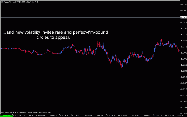Select the 22 Jul 00:24 time label

click(x=40, y=116)
